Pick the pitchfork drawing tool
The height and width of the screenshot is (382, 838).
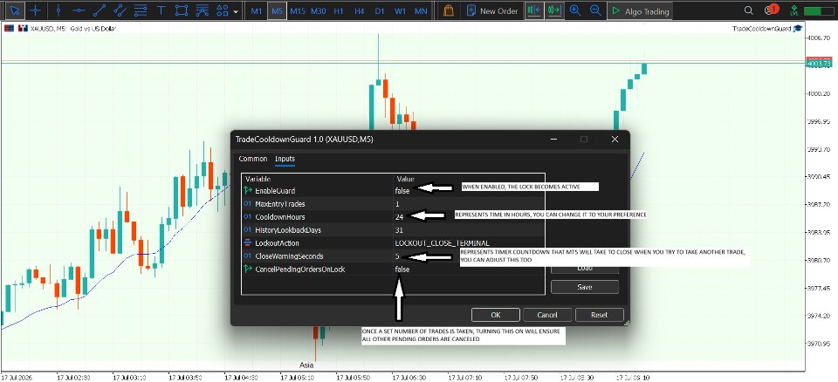(x=202, y=10)
